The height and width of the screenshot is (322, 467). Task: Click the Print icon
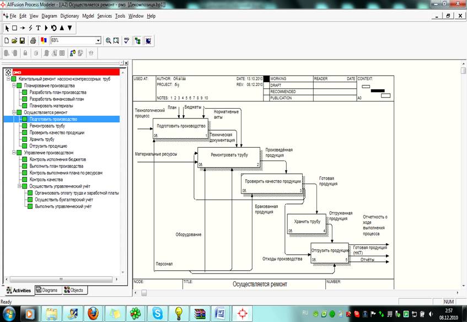pyautogui.click(x=33, y=41)
